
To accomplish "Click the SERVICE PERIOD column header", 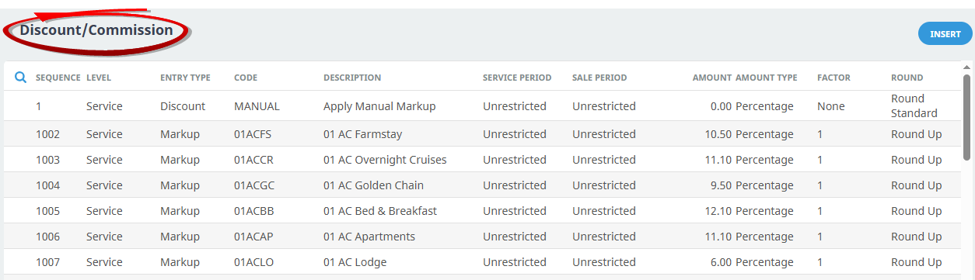I will (517, 78).
